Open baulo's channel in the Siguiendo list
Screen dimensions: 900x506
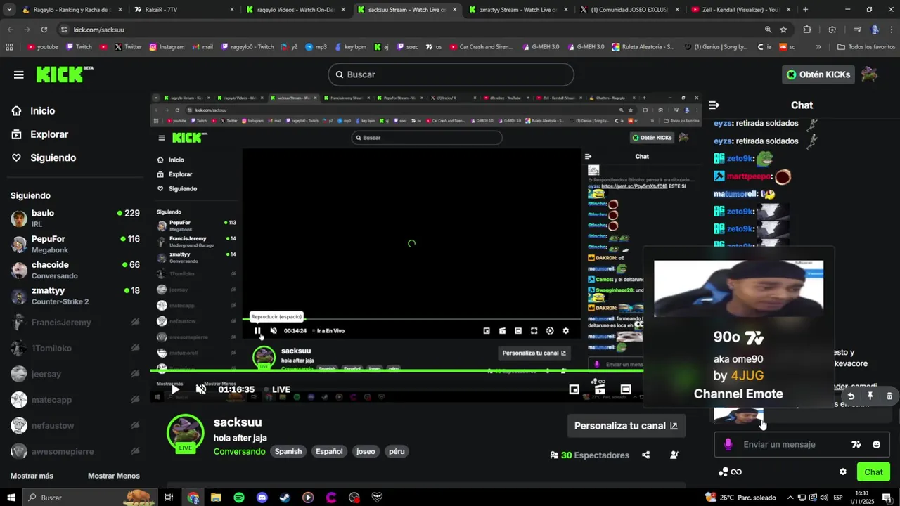75,218
